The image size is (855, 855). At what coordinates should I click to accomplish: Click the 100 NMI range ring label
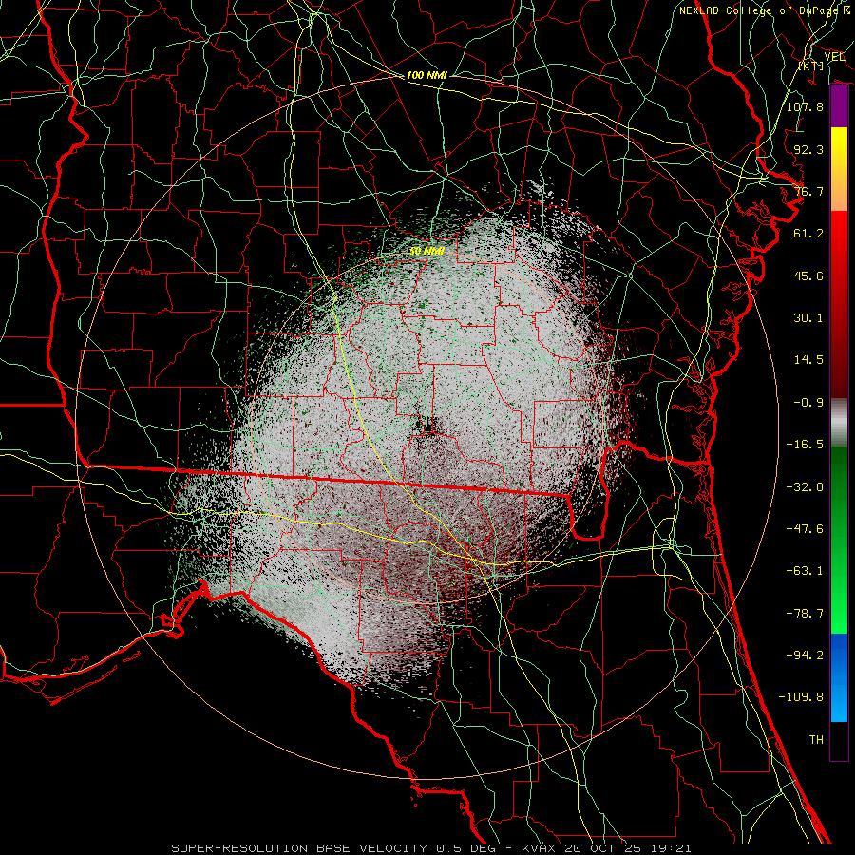click(427, 75)
